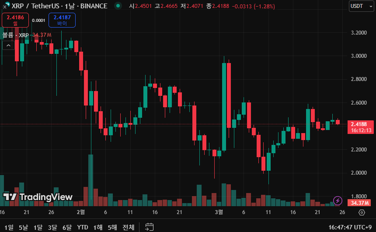The height and width of the screenshot is (232, 376).
Task: Click the 2.2000 price axis label
Action: [359, 150]
